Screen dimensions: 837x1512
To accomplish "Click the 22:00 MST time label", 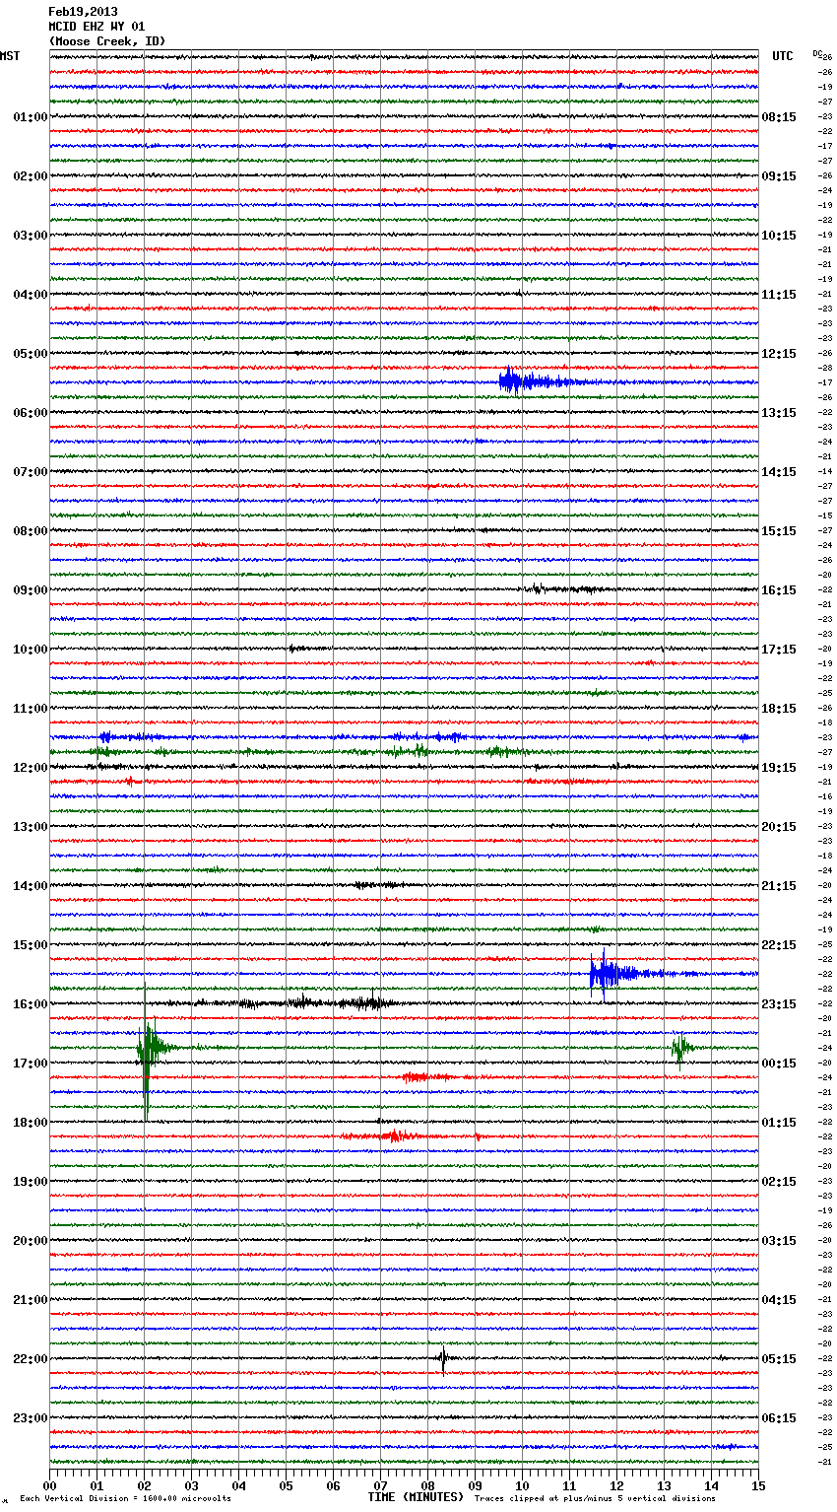I will pyautogui.click(x=30, y=1359).
